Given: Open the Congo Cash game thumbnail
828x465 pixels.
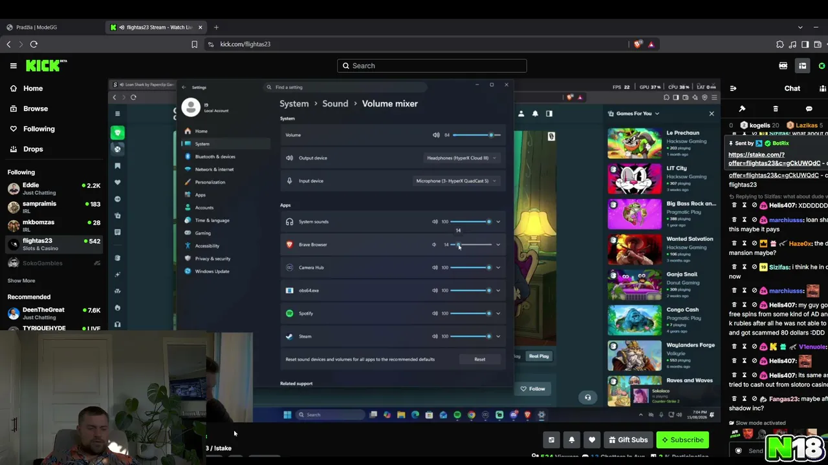Looking at the screenshot, I should (x=634, y=320).
